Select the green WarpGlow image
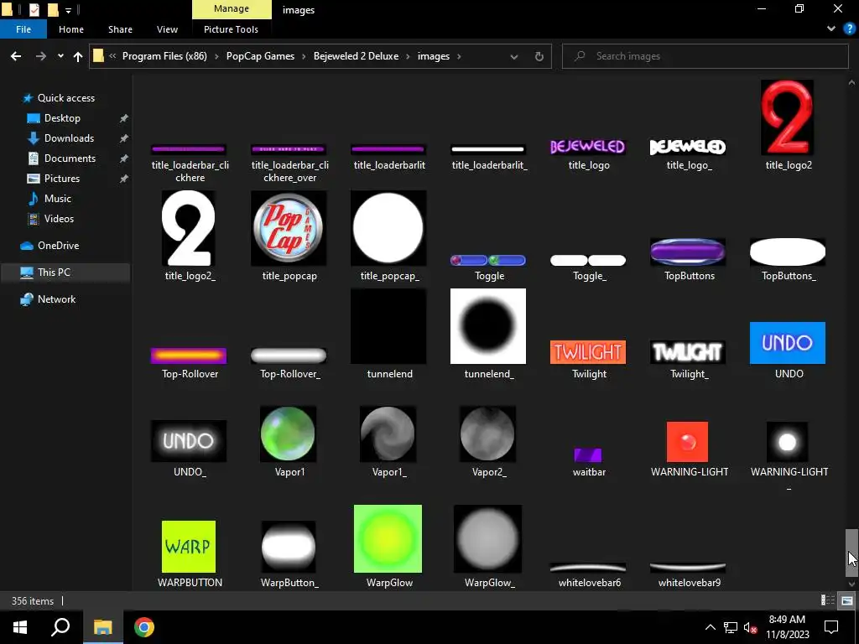Screen dimensions: 859x644 [x=388, y=539]
